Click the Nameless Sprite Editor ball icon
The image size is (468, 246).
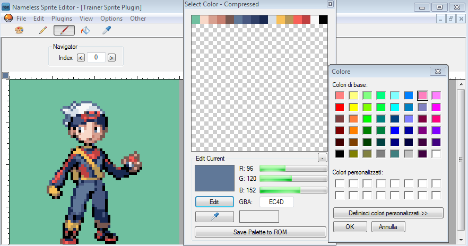click(8, 19)
